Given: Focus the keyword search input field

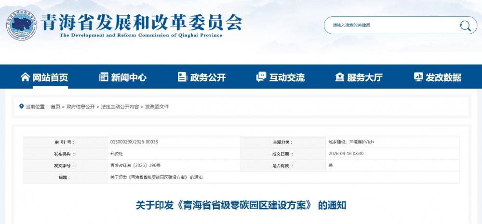Looking at the screenshot, I should (x=390, y=25).
